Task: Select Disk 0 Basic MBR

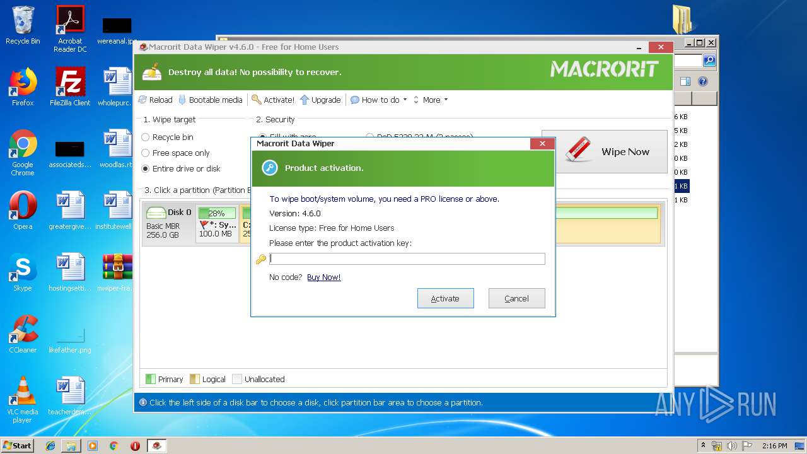Action: coord(168,223)
